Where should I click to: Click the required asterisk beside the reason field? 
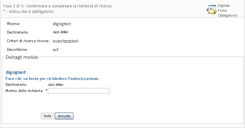[46, 90]
